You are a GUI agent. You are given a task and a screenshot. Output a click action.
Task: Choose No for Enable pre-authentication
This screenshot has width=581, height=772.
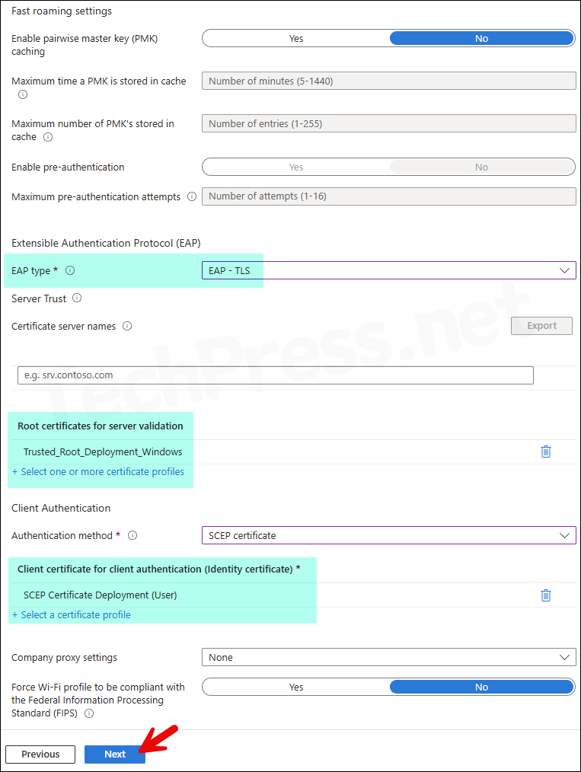click(x=481, y=167)
